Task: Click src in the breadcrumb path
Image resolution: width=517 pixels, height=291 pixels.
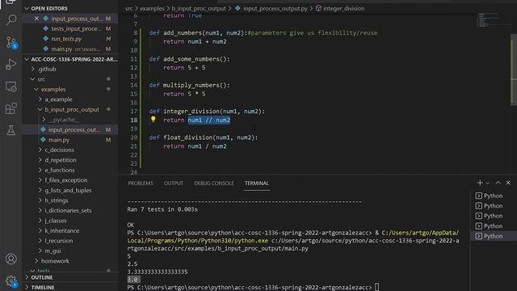Action: 129,9
